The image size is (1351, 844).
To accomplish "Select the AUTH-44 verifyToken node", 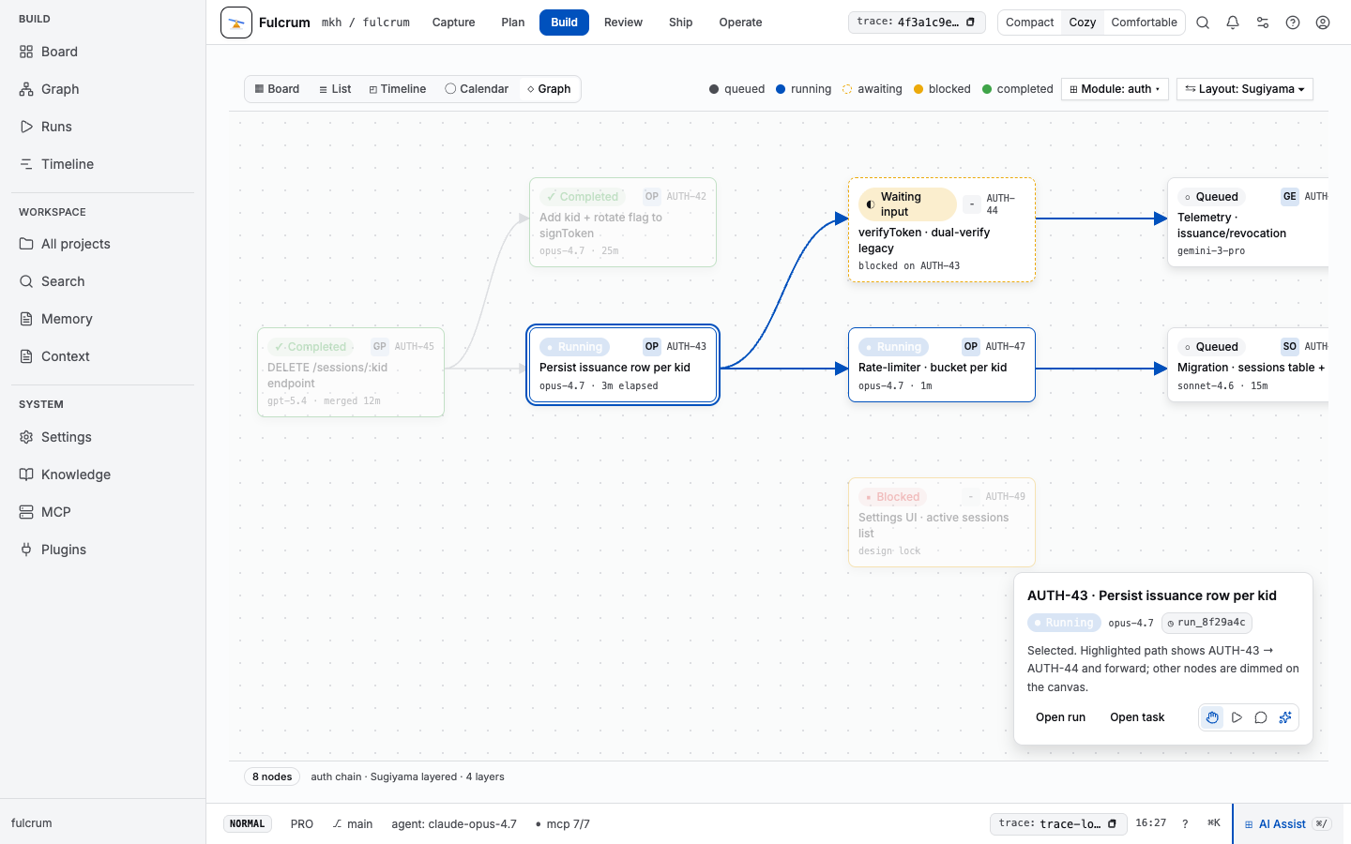I will pos(942,230).
